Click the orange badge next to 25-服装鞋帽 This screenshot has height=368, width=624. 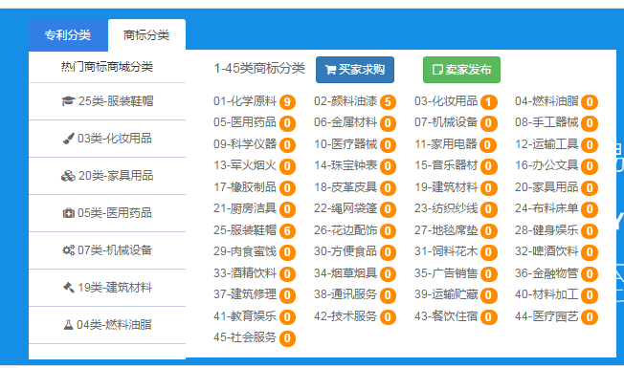pos(287,231)
